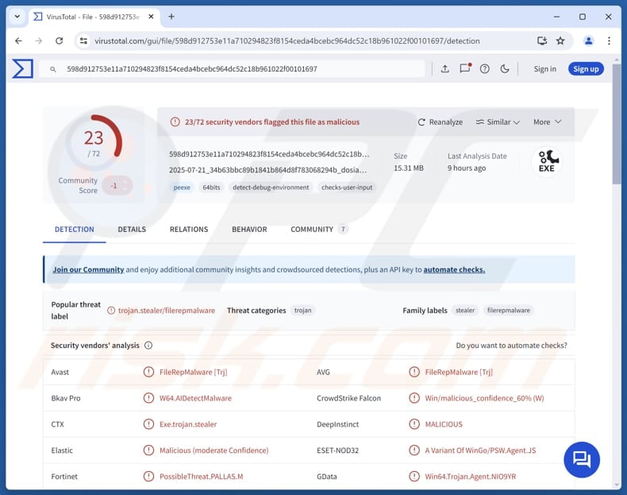Open the help question mark icon
This screenshot has width=627, height=495.
pos(485,69)
